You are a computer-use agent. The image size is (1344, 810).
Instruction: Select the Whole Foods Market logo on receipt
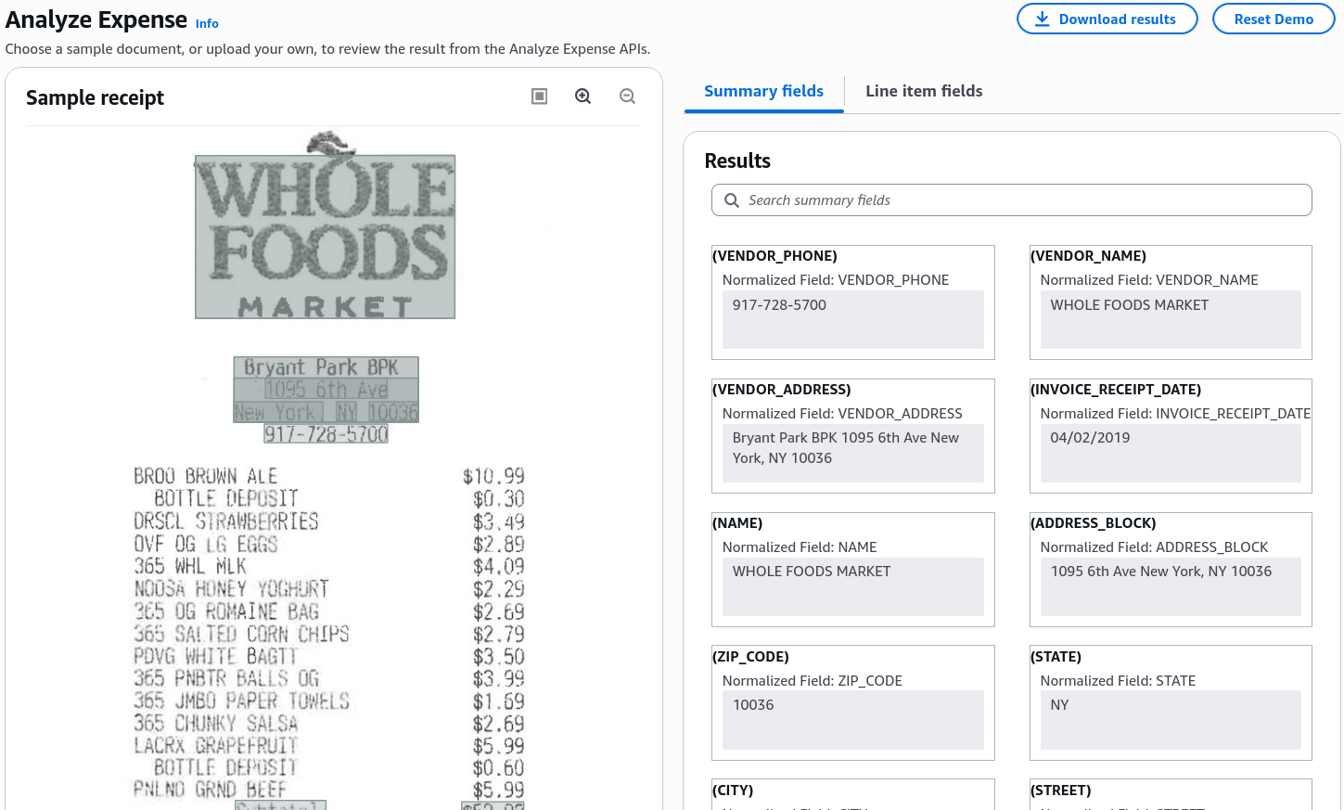(325, 237)
